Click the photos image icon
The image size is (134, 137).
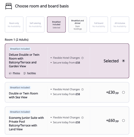coord(10,73)
